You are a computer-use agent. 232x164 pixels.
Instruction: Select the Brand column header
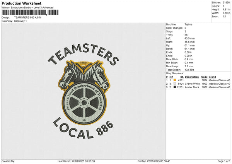point(212,77)
